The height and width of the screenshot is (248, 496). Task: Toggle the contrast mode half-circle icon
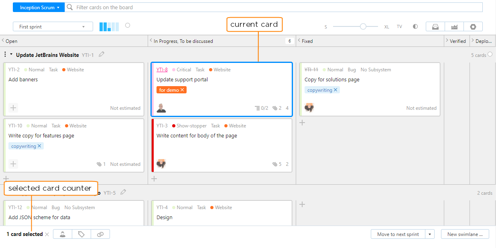point(415,27)
